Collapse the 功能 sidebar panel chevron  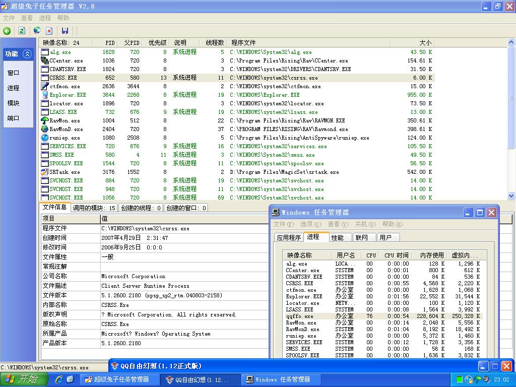point(27,54)
